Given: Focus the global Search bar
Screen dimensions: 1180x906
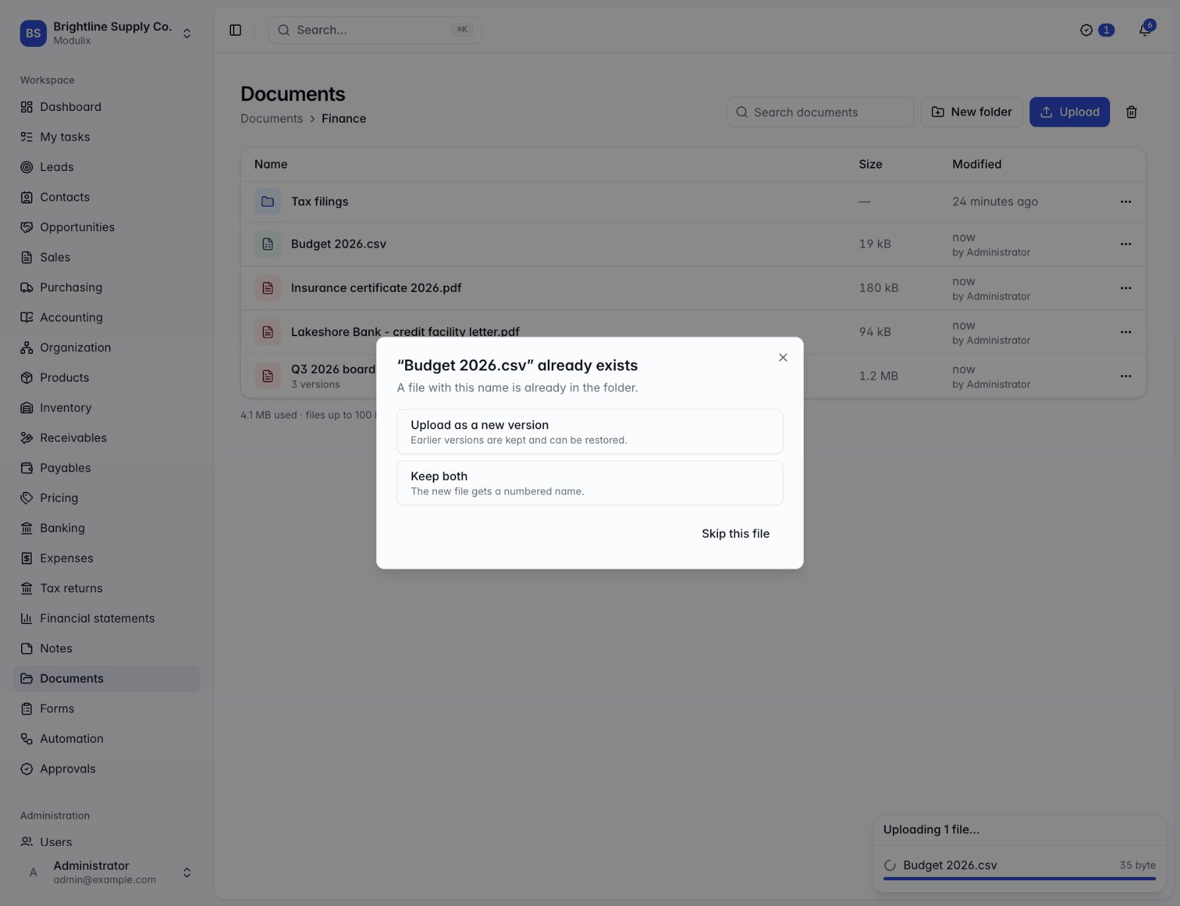Looking at the screenshot, I should 375,30.
